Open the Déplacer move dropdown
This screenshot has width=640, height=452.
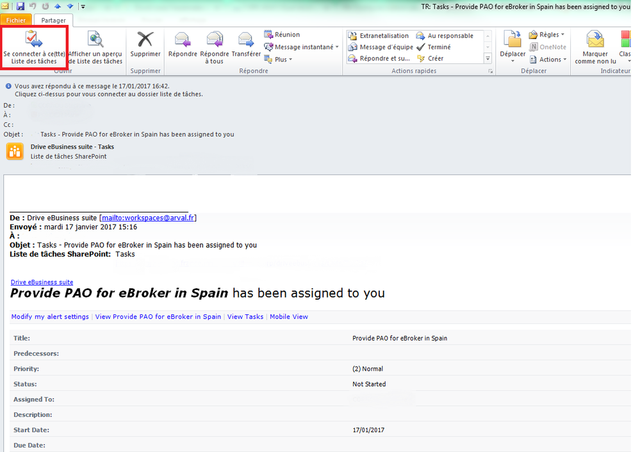(x=513, y=47)
